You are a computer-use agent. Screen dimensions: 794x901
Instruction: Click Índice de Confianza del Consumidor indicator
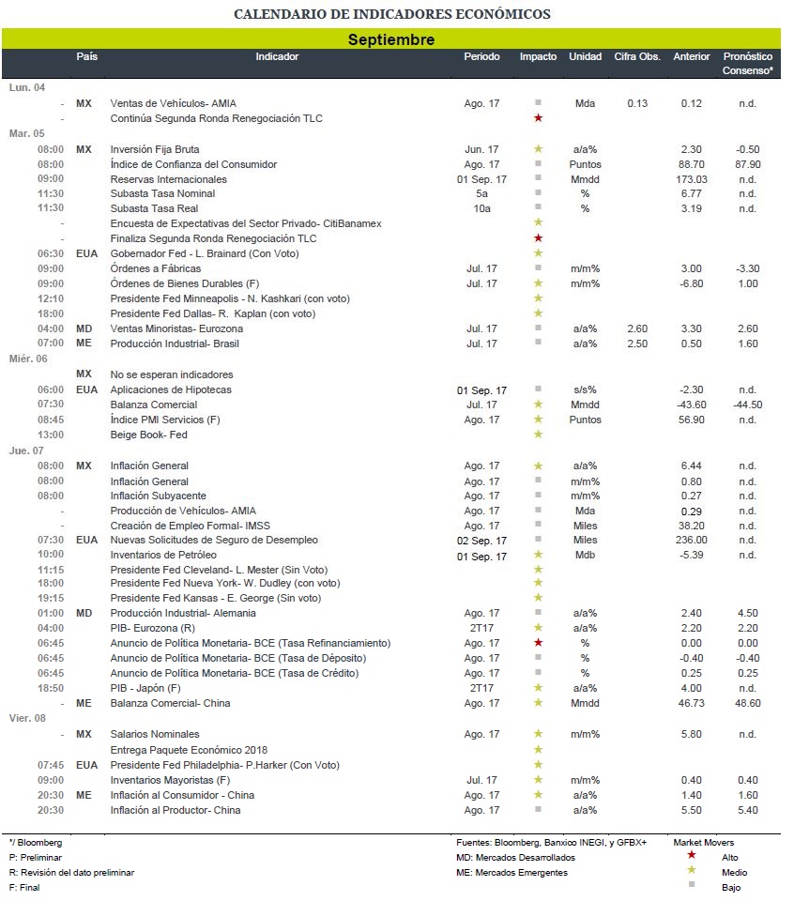point(193,164)
